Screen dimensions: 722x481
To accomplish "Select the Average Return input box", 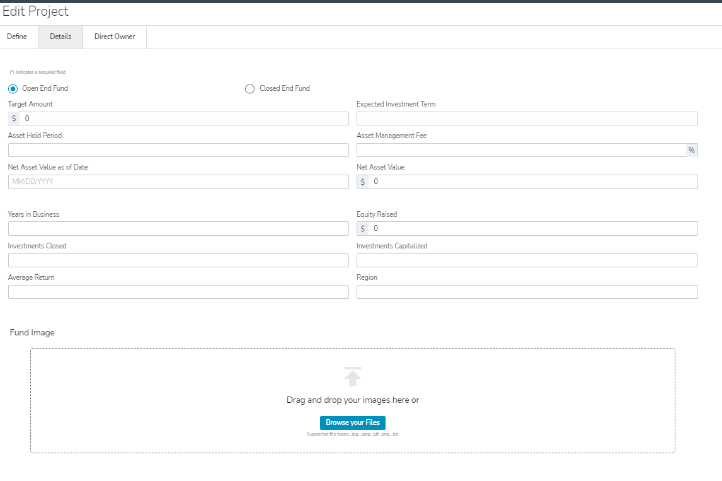I will 178,292.
